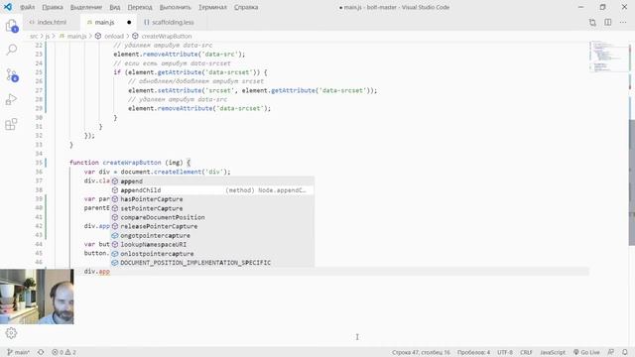Click the VS Code logo icon

pos(8,7)
